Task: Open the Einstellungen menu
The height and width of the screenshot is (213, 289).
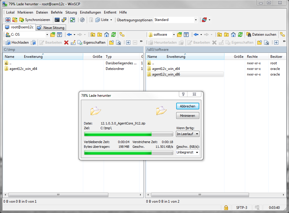Action: pos(90,12)
